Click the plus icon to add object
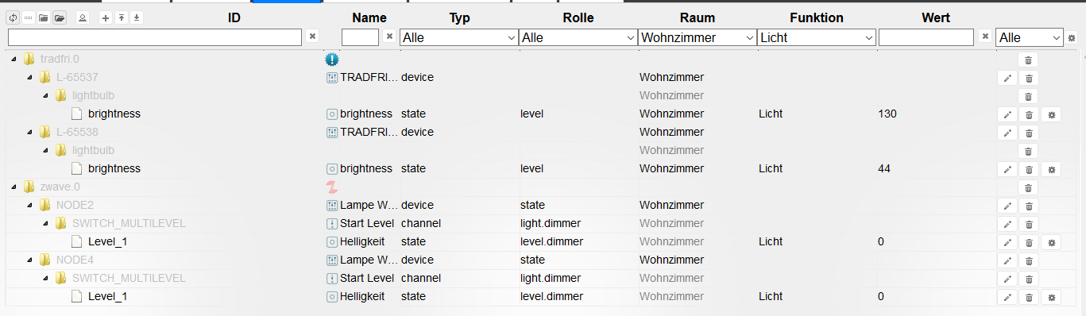The width and height of the screenshot is (1086, 316). click(106, 17)
